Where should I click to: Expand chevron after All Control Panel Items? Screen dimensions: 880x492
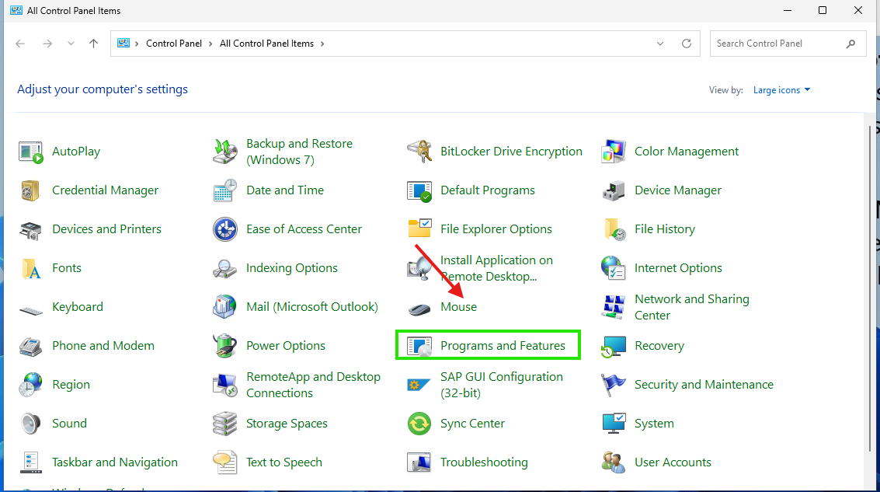[x=322, y=44]
